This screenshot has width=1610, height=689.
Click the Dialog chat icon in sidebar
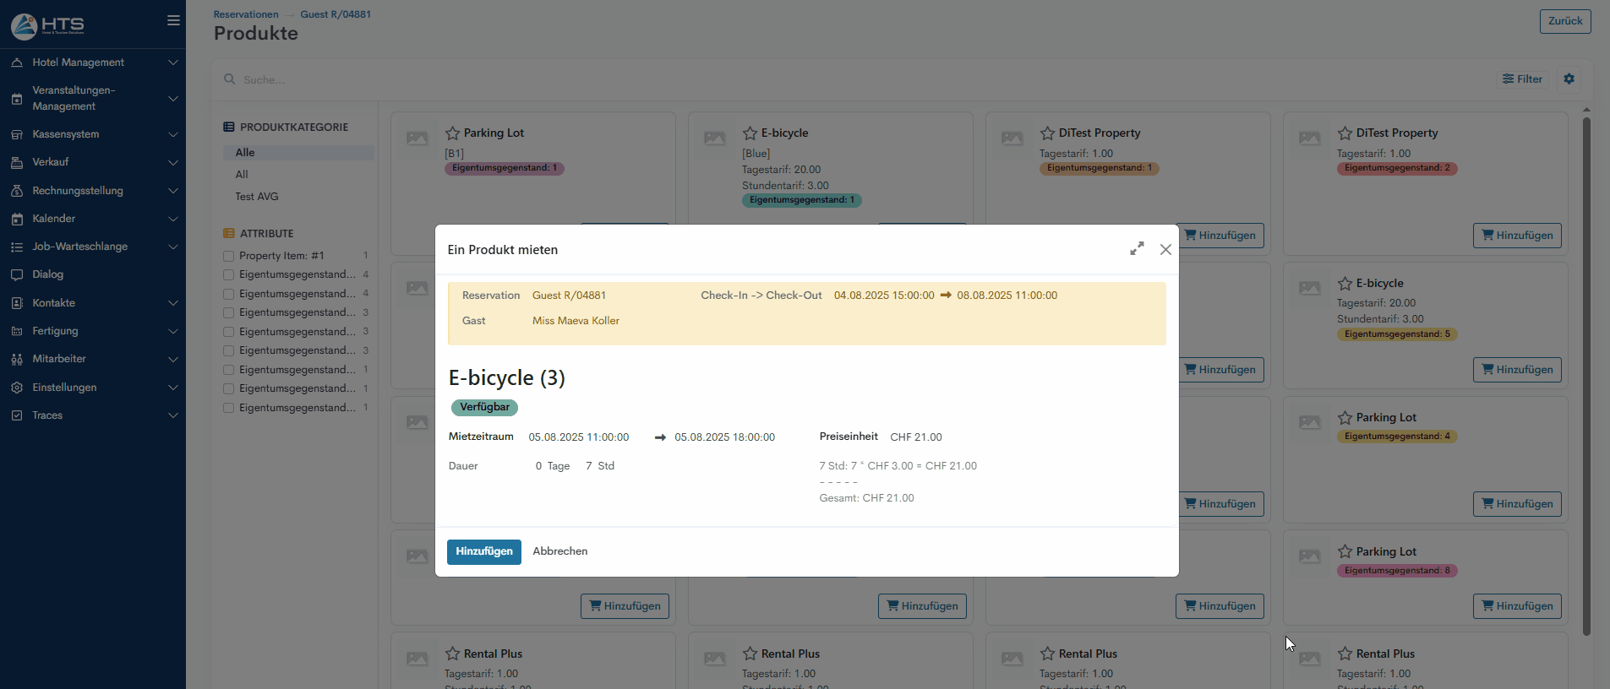17,275
